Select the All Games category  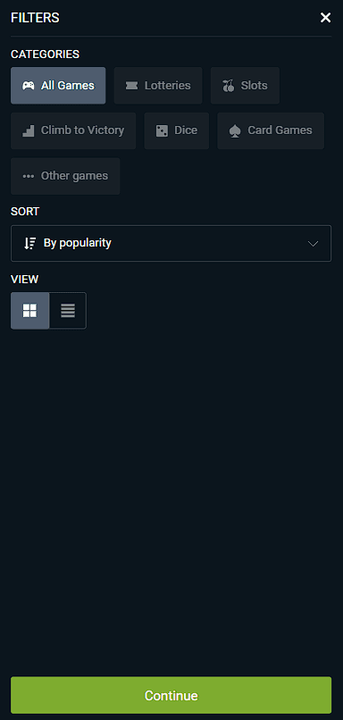tap(58, 86)
